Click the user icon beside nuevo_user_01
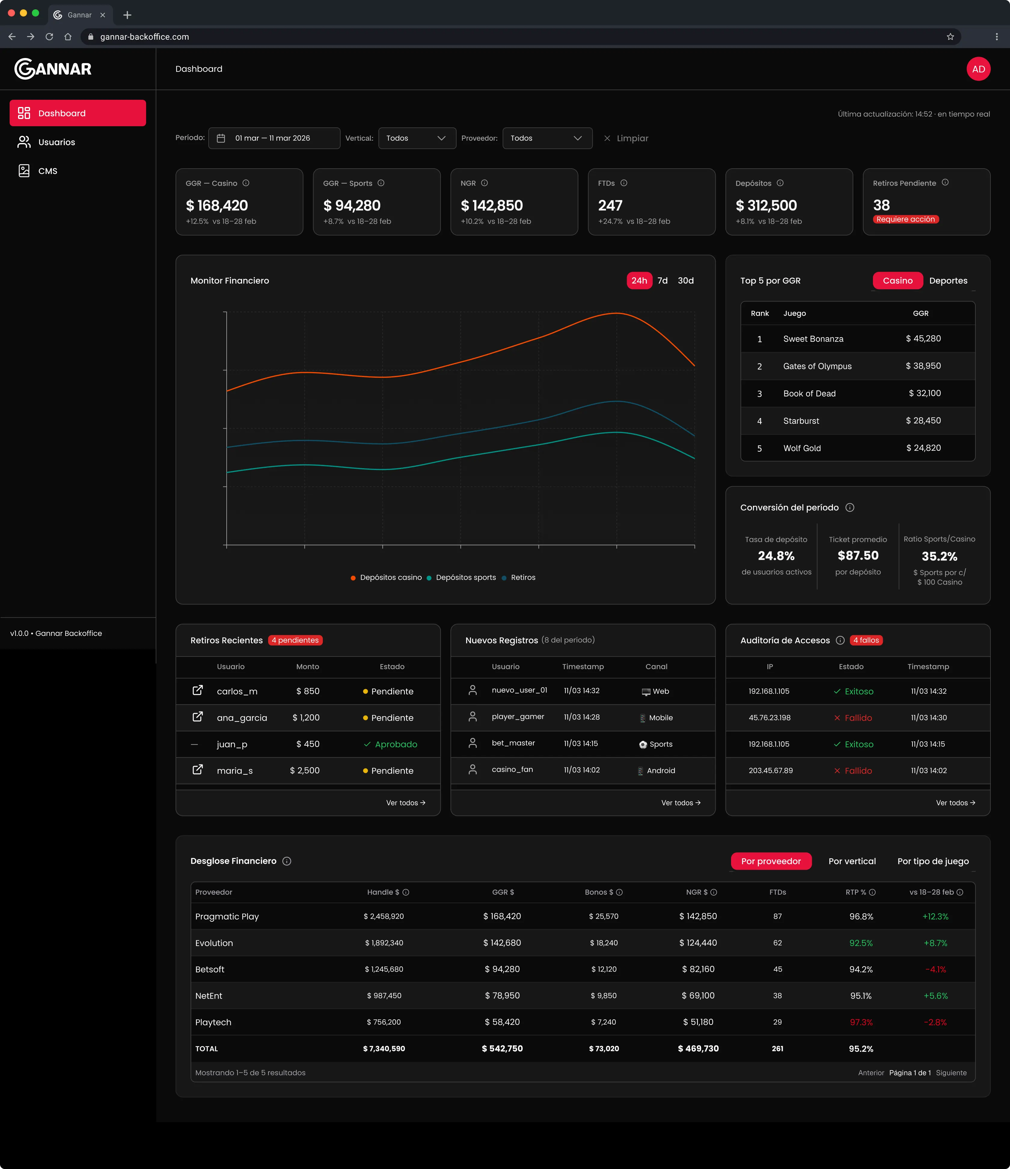The height and width of the screenshot is (1169, 1010). [x=473, y=689]
